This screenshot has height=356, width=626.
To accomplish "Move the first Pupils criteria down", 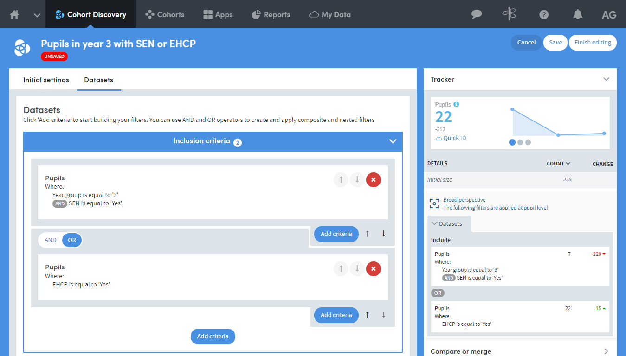I will coord(357,180).
